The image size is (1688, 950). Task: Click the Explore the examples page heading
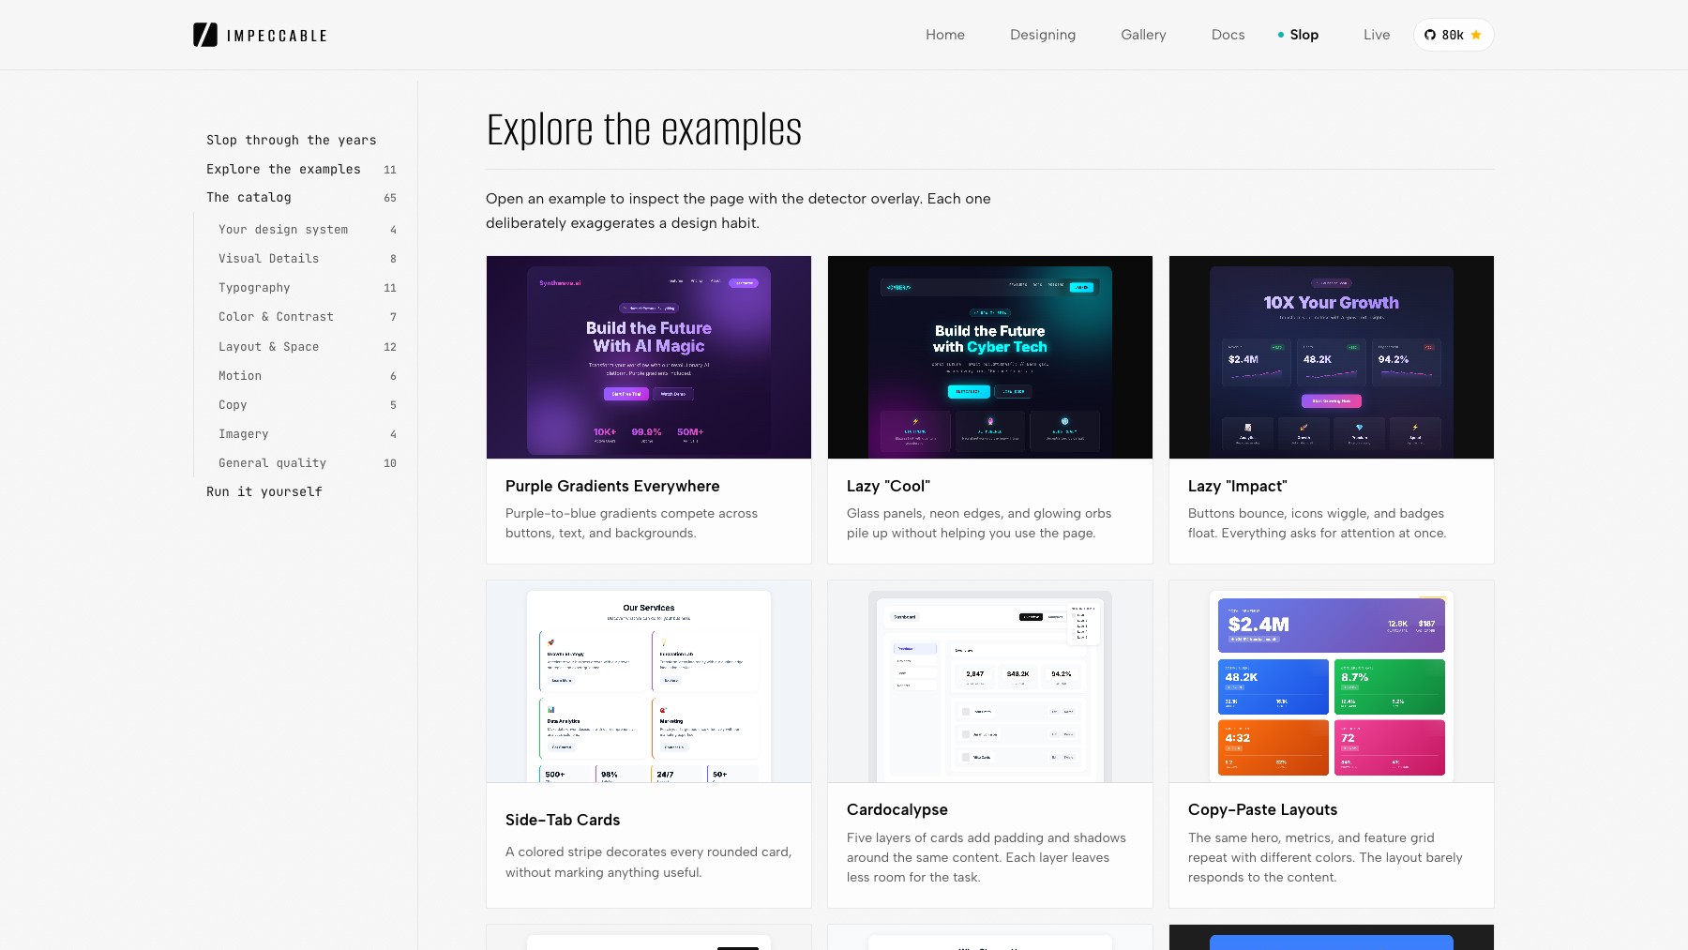point(643,129)
